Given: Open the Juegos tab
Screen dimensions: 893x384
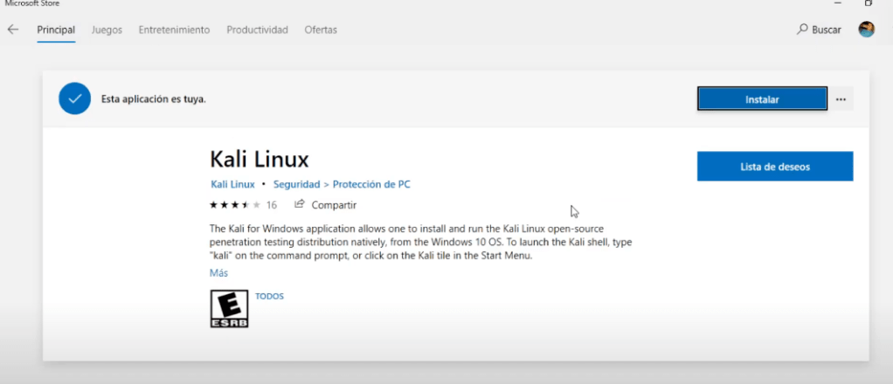Looking at the screenshot, I should tap(107, 30).
